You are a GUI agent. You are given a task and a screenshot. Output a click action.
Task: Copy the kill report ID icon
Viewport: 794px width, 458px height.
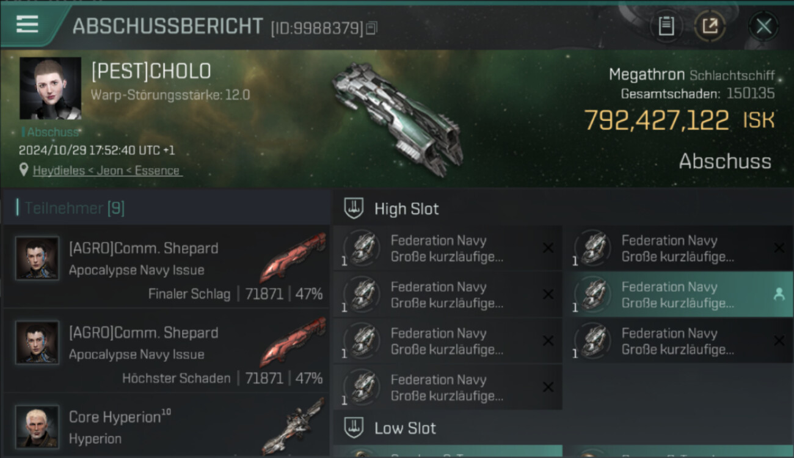point(371,28)
